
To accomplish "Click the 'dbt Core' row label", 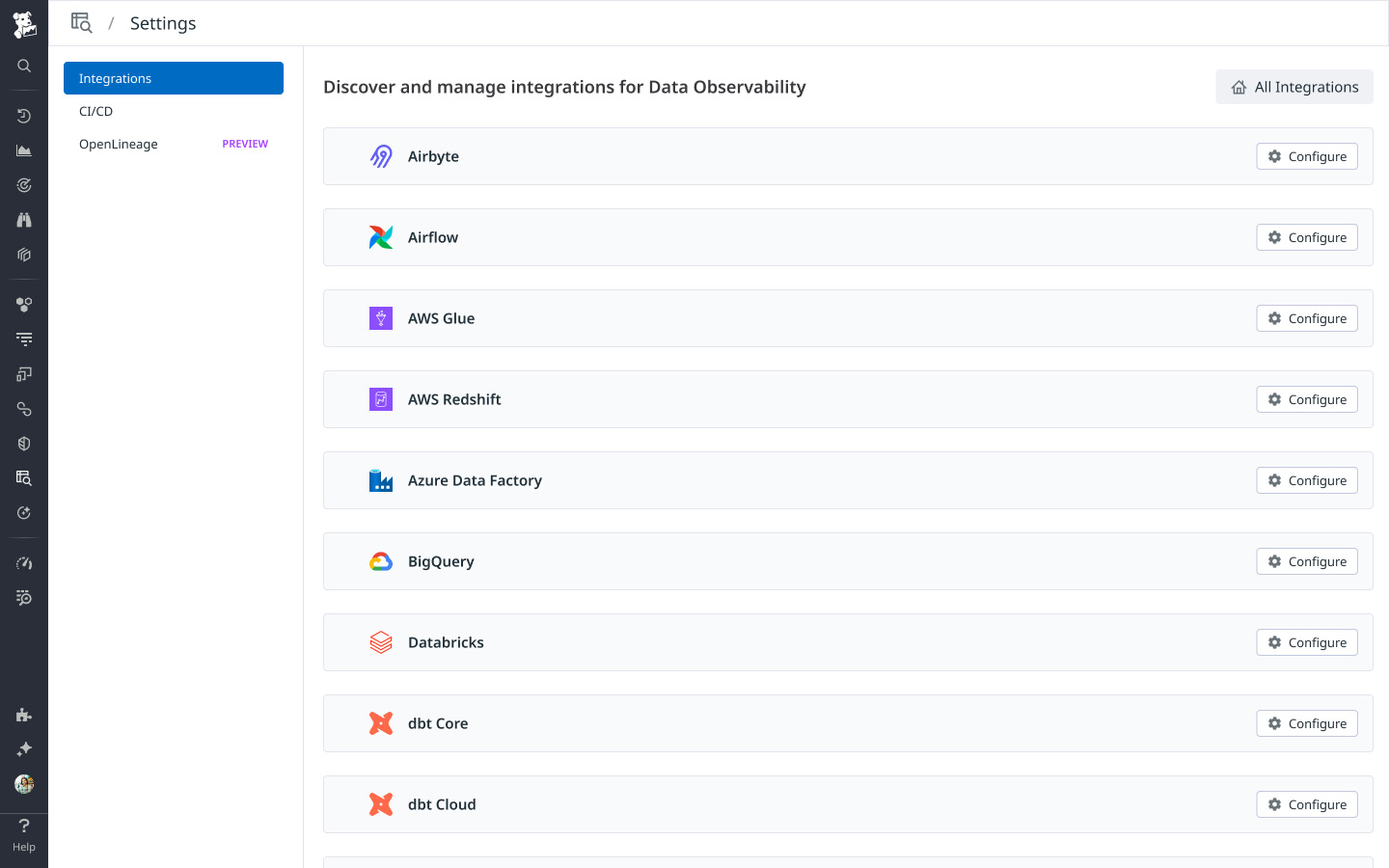I will (438, 723).
